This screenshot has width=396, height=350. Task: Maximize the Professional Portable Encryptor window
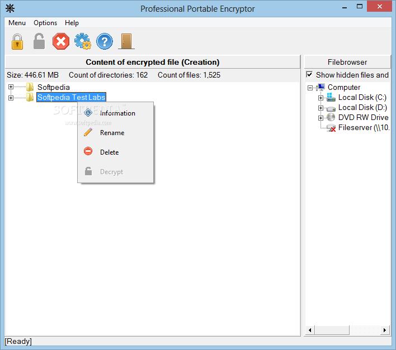[x=360, y=7]
